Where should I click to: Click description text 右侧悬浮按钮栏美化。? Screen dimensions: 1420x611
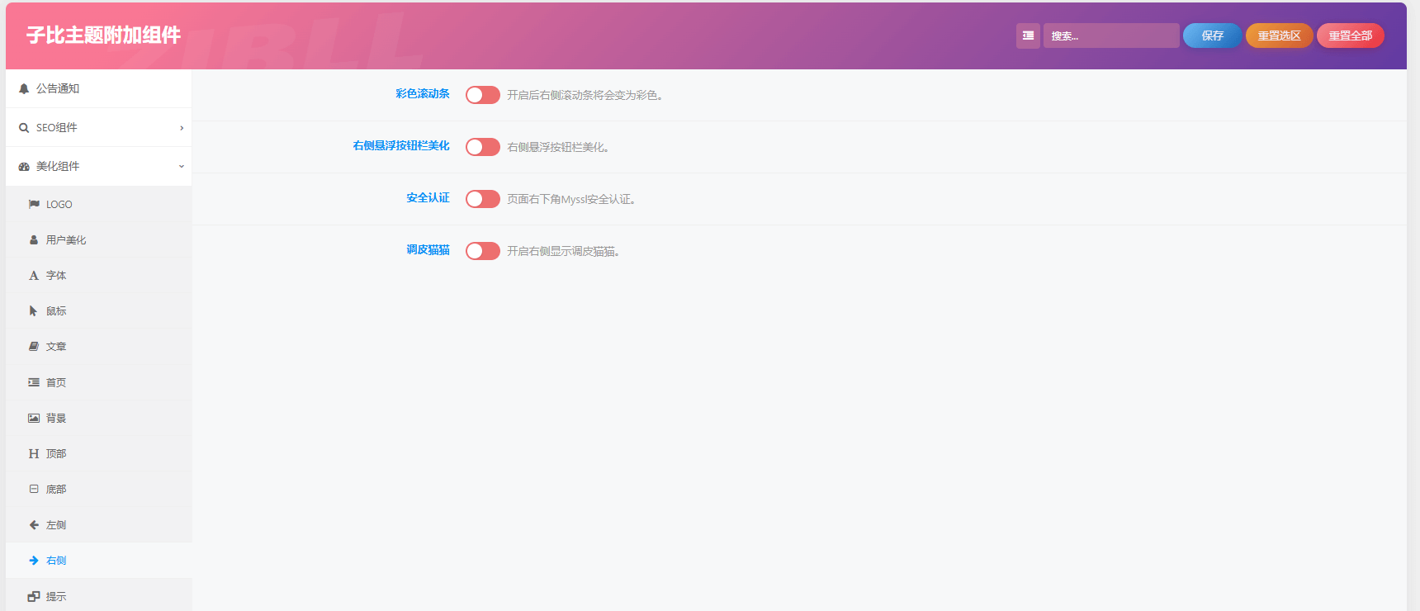point(558,148)
